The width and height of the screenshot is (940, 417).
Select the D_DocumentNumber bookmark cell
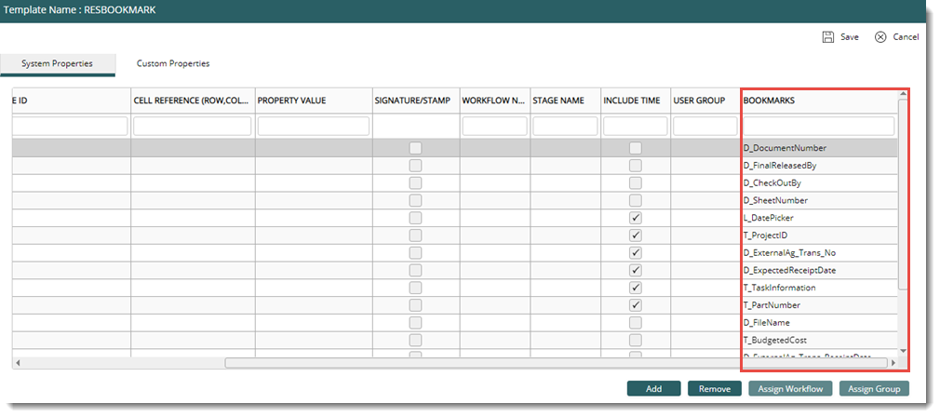click(x=819, y=148)
